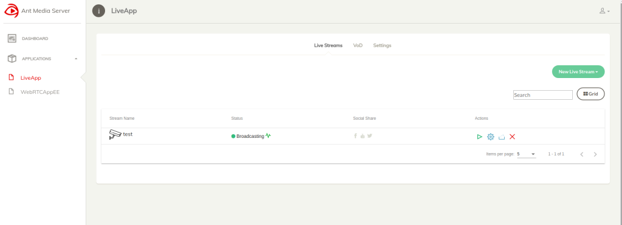
Task: Open the user account dropdown
Action: pyautogui.click(x=604, y=11)
